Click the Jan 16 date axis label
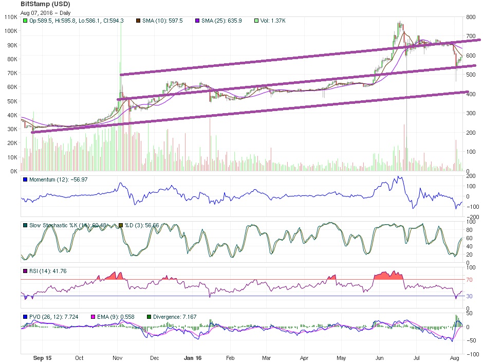The height and width of the screenshot is (362, 483). tap(193, 358)
